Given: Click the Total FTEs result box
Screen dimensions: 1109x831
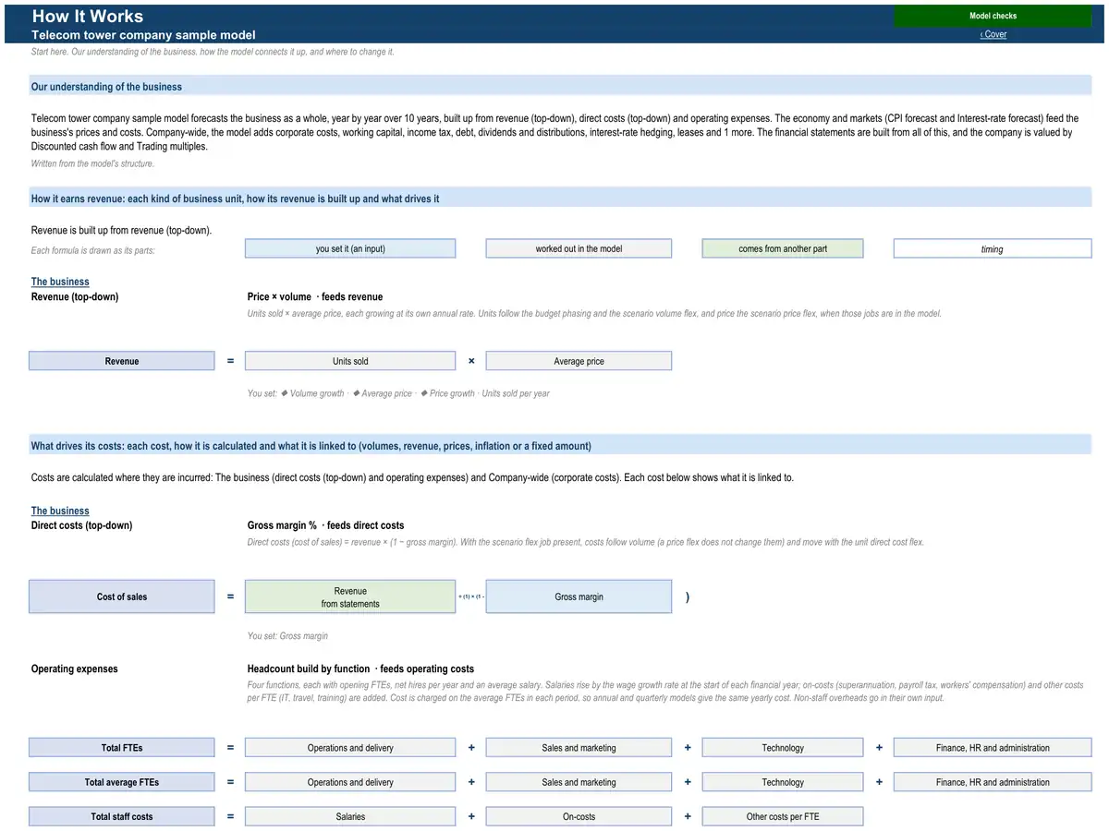Looking at the screenshot, I should pos(121,748).
